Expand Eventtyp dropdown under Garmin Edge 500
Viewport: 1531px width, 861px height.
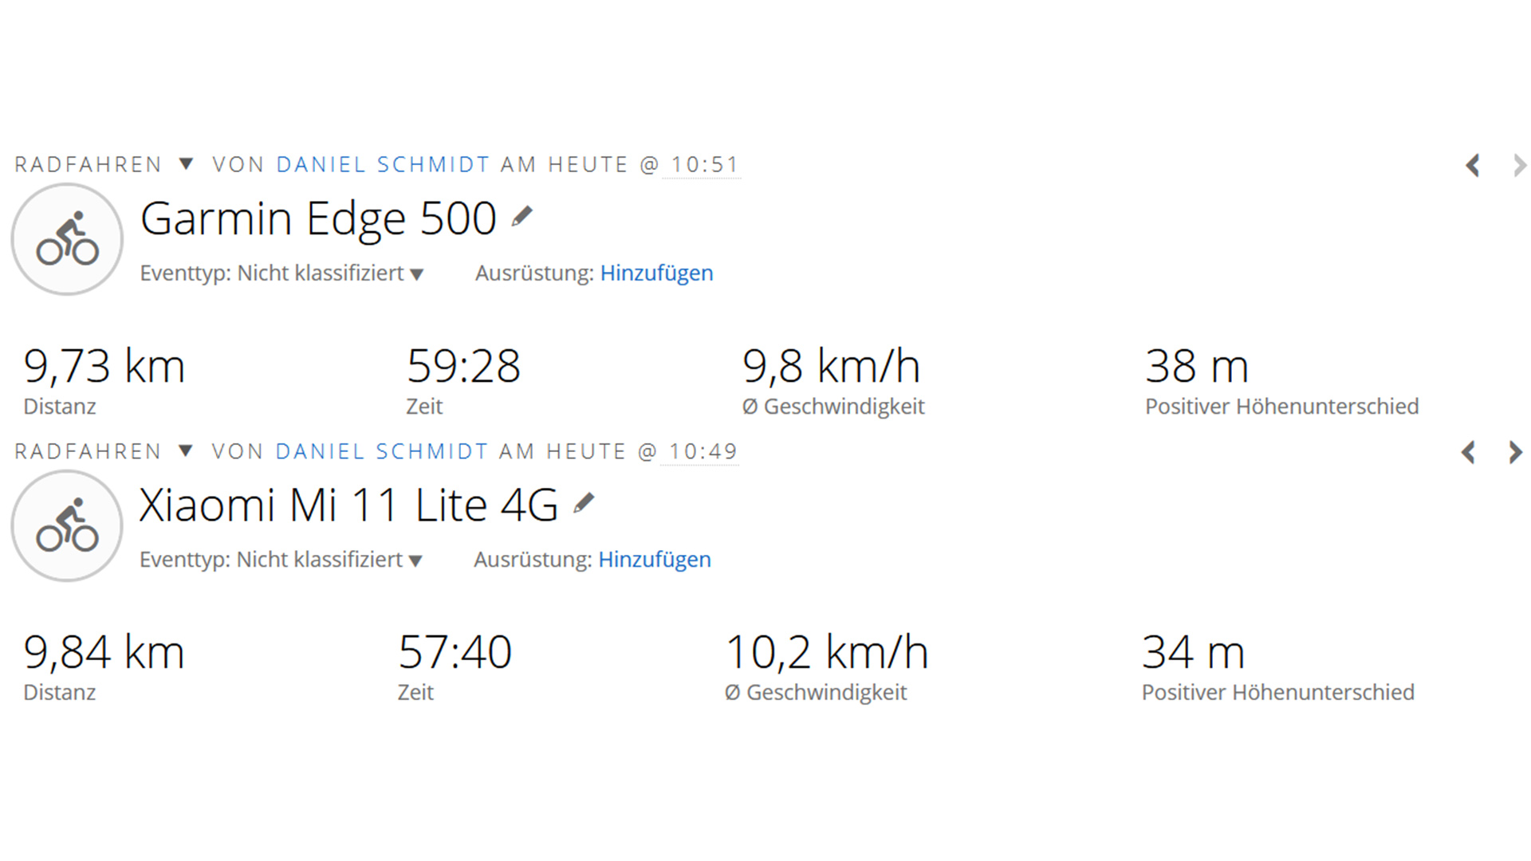pos(416,275)
